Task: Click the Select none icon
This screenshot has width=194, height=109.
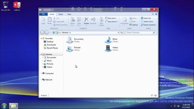Action: click(142, 21)
